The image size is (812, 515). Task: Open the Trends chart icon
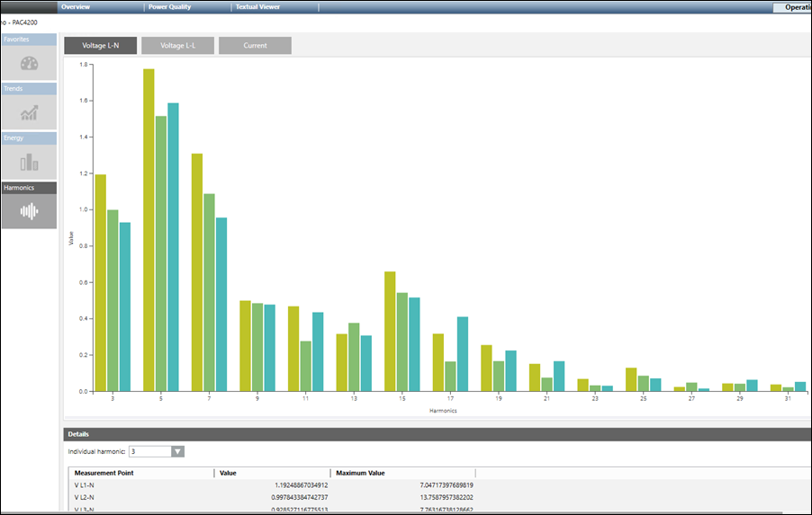coord(29,111)
